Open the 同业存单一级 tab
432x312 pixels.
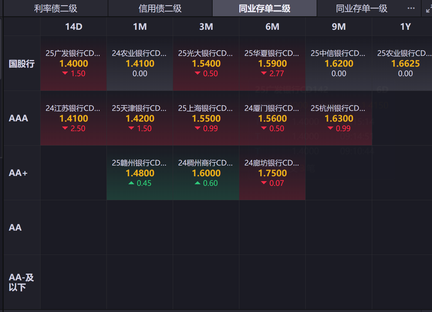click(361, 8)
